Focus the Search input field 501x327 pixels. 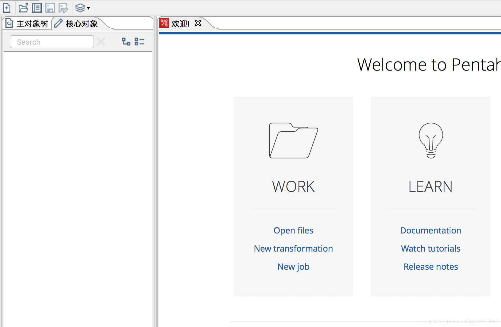click(52, 42)
